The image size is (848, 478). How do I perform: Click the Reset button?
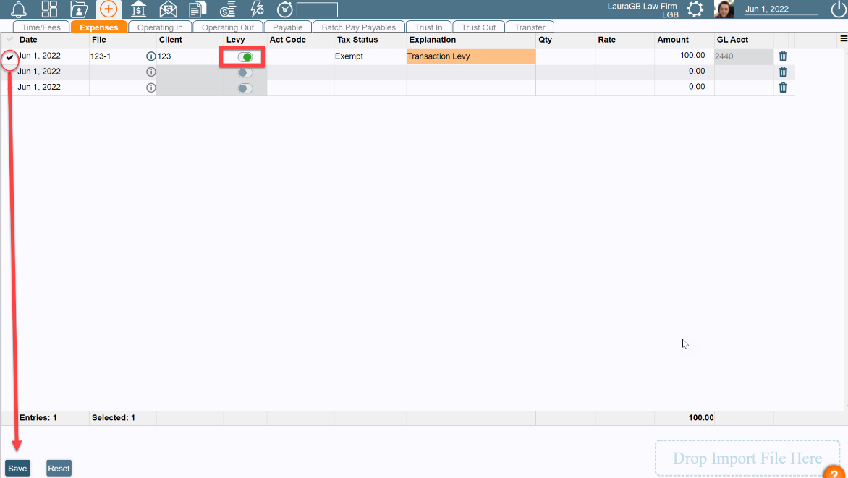[x=59, y=468]
